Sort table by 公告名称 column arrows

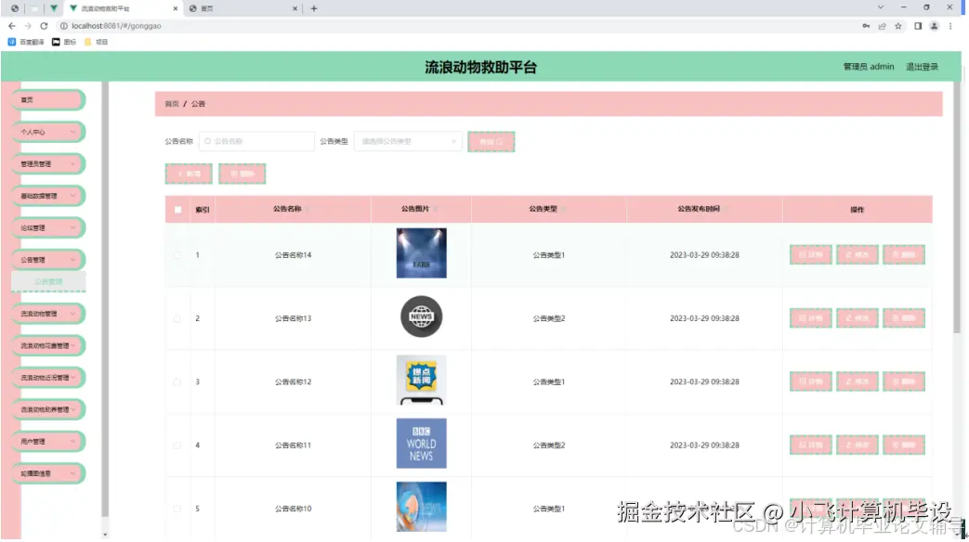coord(308,209)
